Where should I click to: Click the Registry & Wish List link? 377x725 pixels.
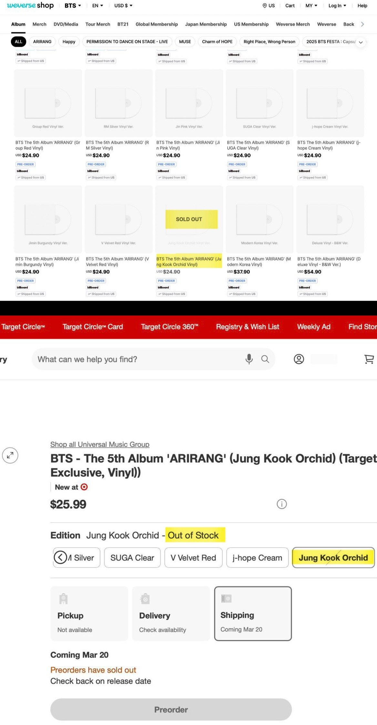coord(247,327)
